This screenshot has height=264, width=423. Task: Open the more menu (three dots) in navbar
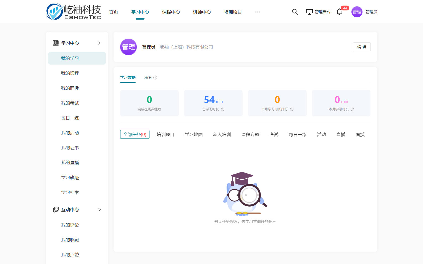257,12
